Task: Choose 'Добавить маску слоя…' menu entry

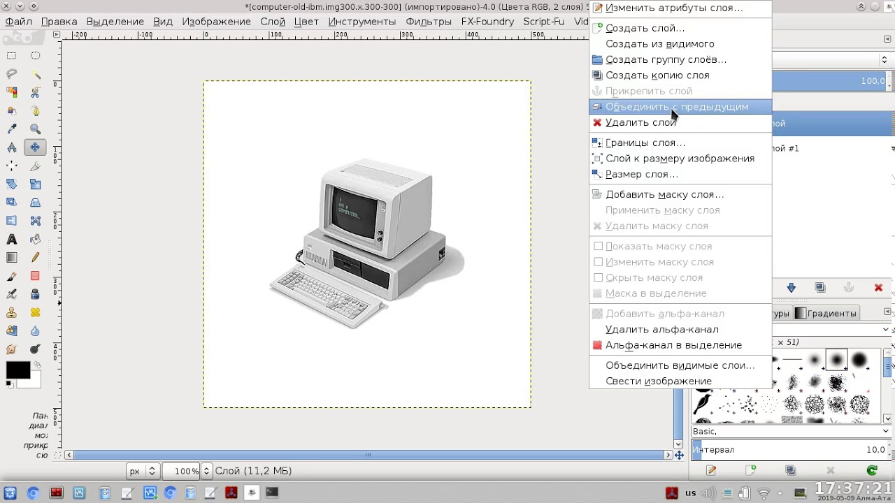Action: tap(680, 195)
